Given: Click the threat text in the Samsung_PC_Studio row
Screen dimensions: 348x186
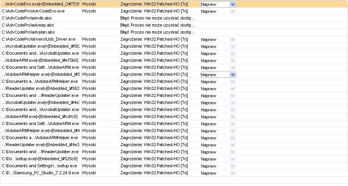Looking at the screenshot, I should (x=154, y=173).
